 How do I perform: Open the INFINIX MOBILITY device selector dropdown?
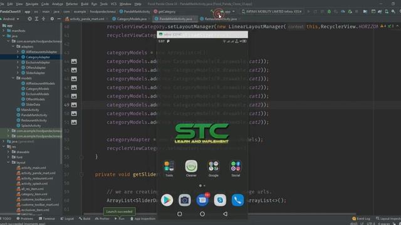tap(273, 11)
